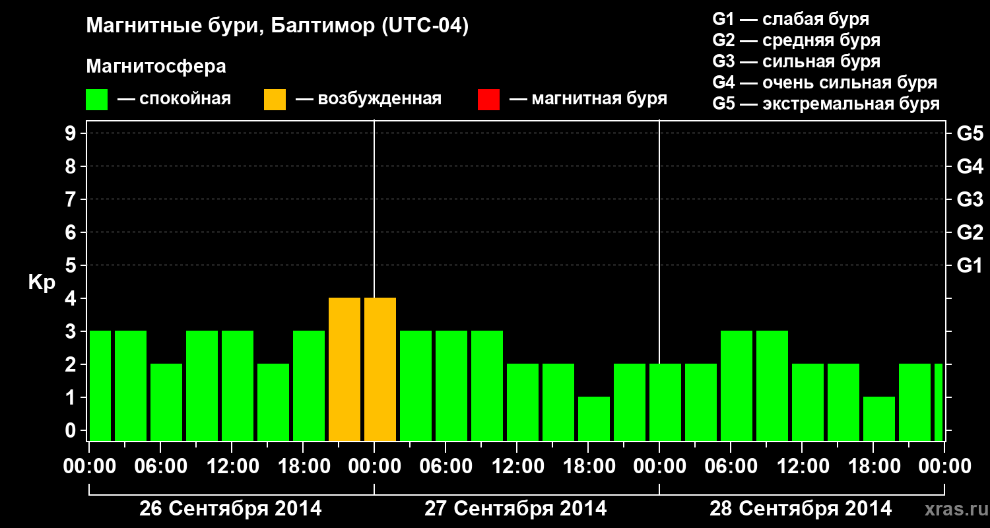Click the Kp 1 bar on 28 September
The width and height of the screenshot is (990, 528).
(x=879, y=418)
